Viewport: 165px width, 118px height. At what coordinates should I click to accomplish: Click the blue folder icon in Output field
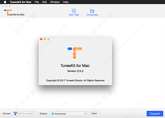(x=53, y=114)
